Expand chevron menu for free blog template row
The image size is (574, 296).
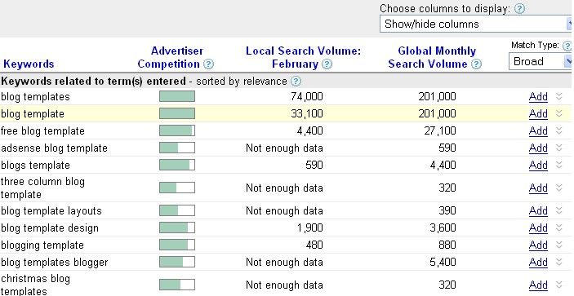(558, 130)
